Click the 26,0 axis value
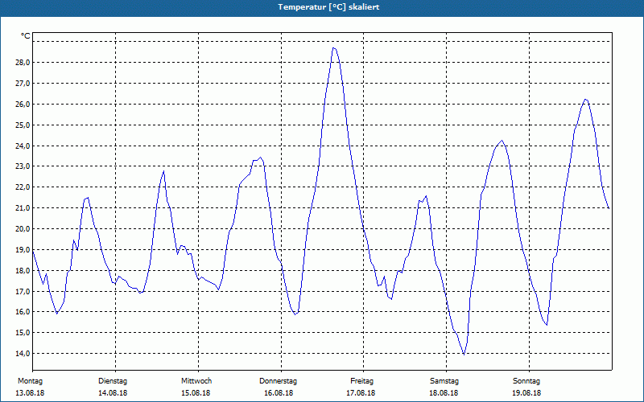The image size is (644, 402). point(22,105)
